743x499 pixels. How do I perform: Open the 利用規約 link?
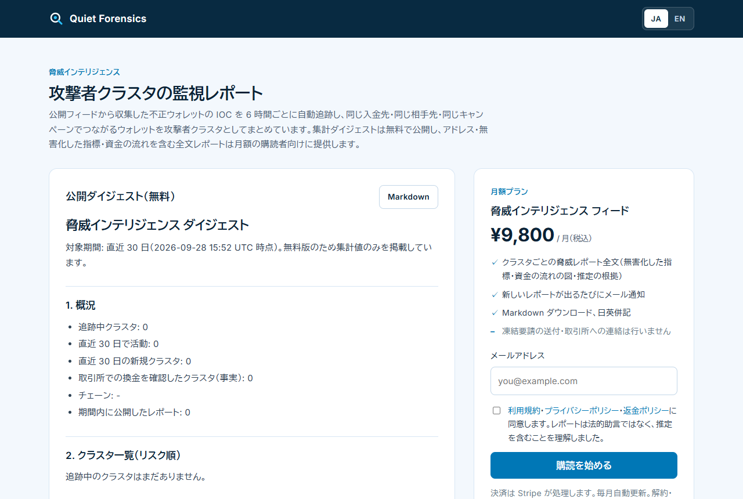pyautogui.click(x=524, y=410)
